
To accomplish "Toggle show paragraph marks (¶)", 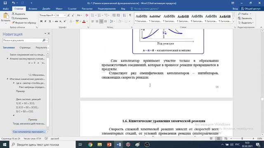I will tap(130, 16).
